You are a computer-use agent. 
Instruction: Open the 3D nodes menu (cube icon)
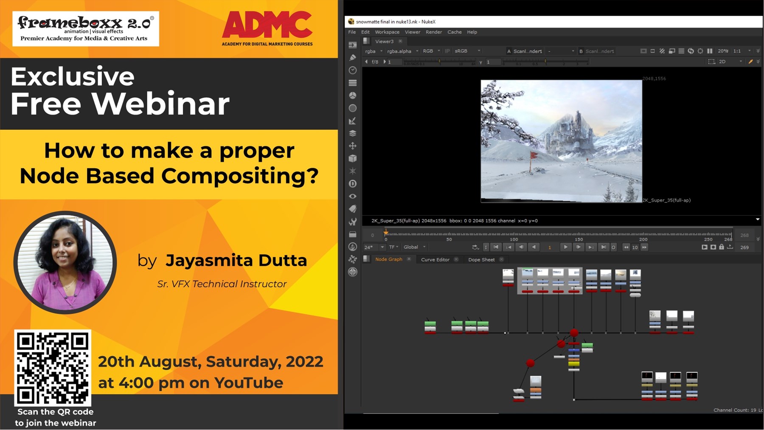pyautogui.click(x=352, y=158)
